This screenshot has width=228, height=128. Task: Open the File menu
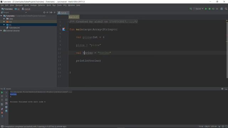[x=2, y=5]
